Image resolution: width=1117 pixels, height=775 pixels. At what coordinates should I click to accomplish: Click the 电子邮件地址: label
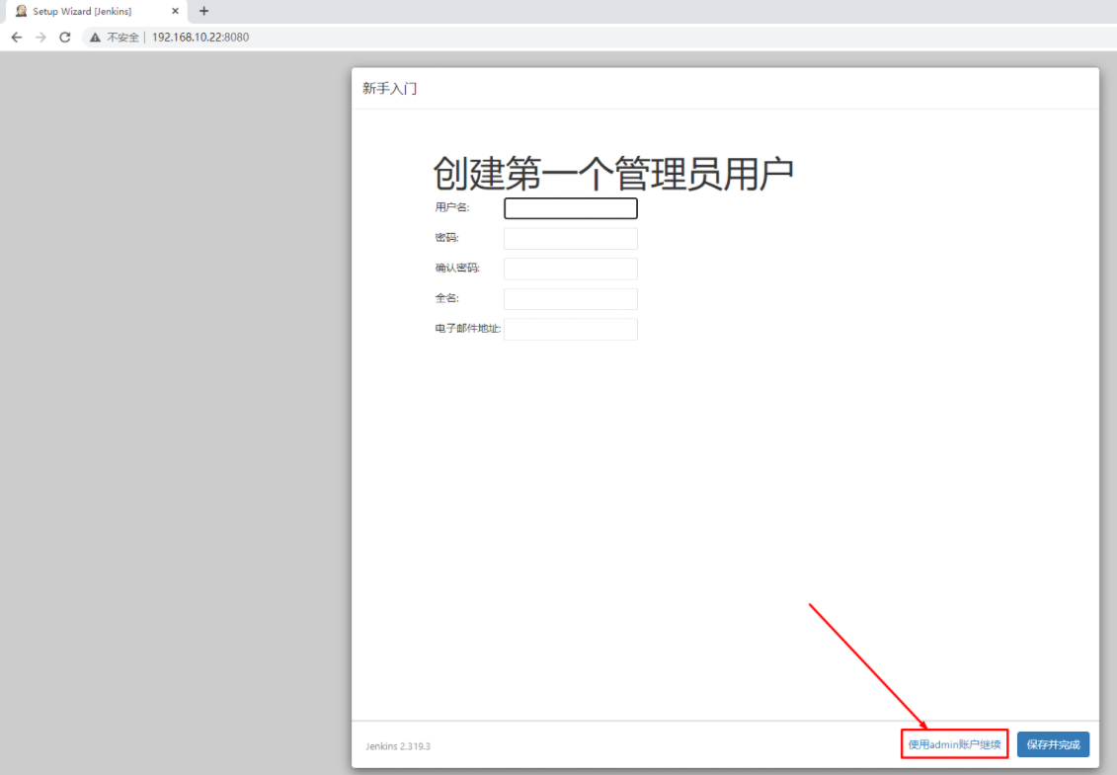[468, 329]
